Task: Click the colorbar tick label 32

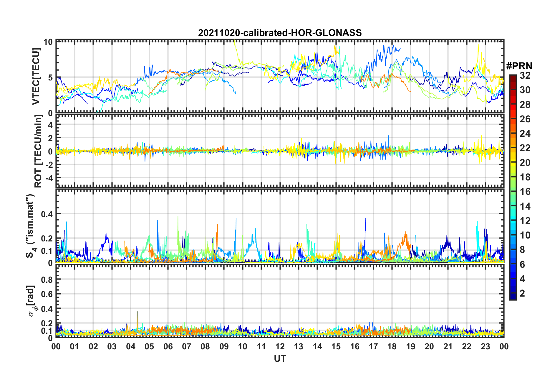Action: point(525,75)
